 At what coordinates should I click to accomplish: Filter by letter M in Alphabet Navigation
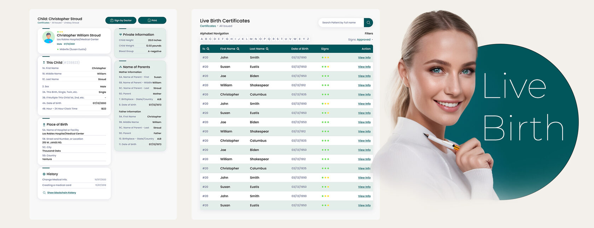pos(251,39)
